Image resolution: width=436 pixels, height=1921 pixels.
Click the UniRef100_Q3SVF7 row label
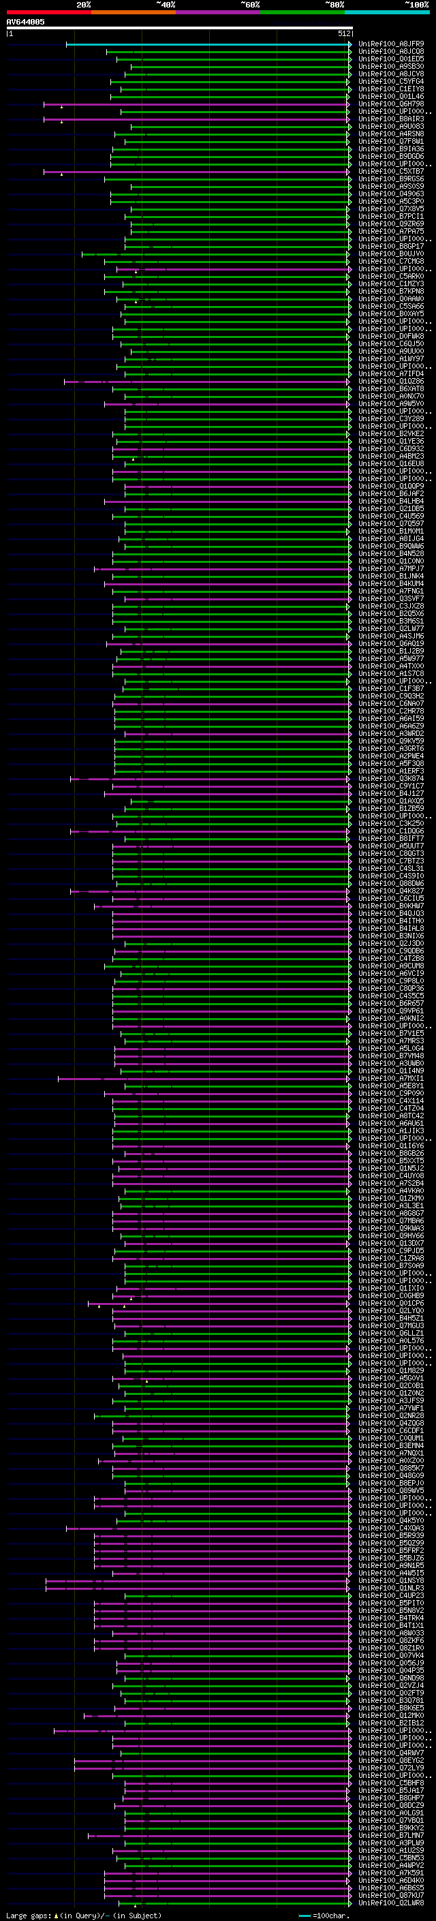pyautogui.click(x=391, y=599)
